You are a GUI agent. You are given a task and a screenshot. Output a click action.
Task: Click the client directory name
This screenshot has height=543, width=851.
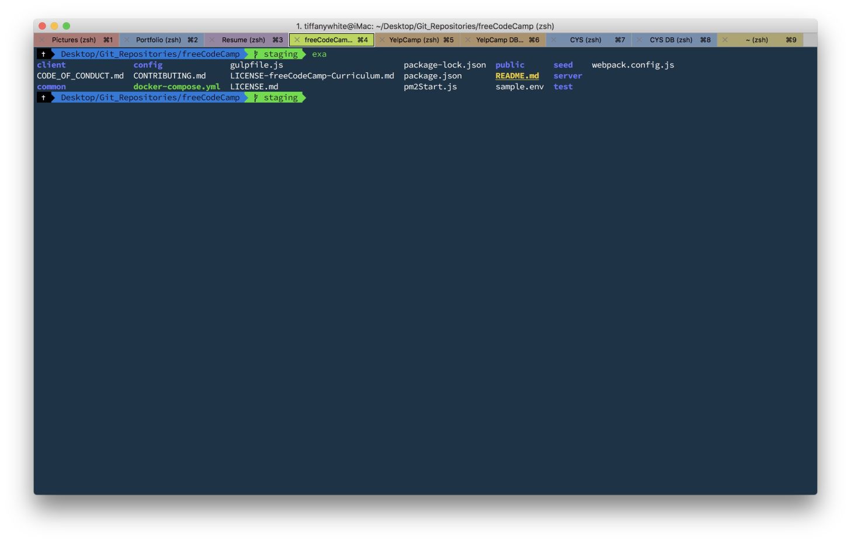click(51, 65)
